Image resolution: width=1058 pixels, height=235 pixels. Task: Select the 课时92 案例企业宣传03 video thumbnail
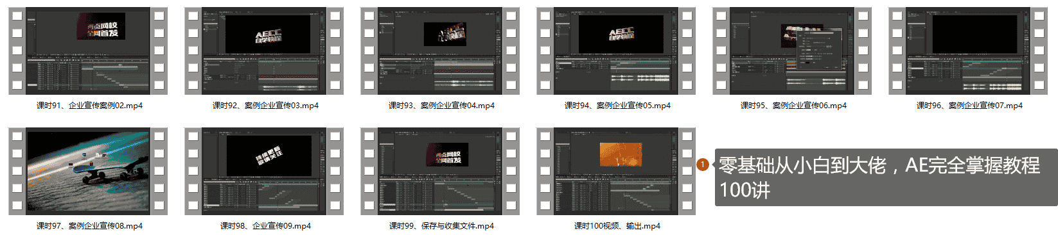pyautogui.click(x=264, y=51)
